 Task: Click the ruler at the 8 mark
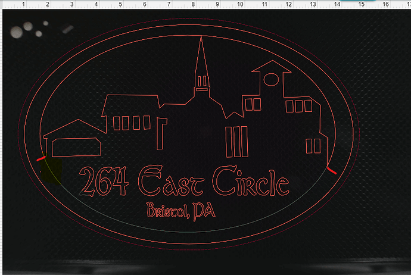click(x=192, y=5)
